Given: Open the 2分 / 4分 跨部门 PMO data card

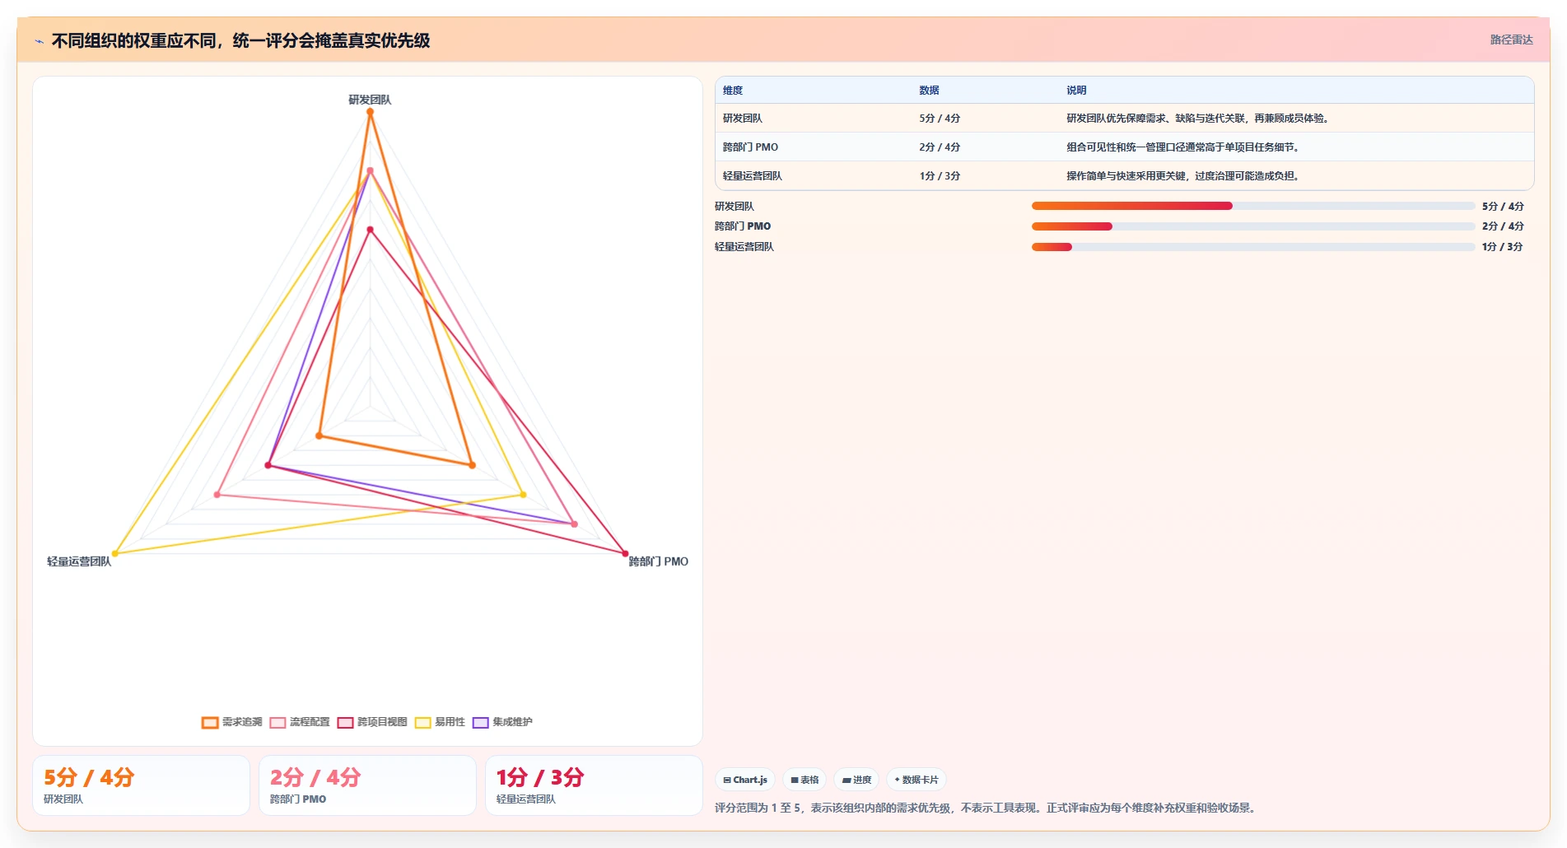Looking at the screenshot, I should (367, 785).
